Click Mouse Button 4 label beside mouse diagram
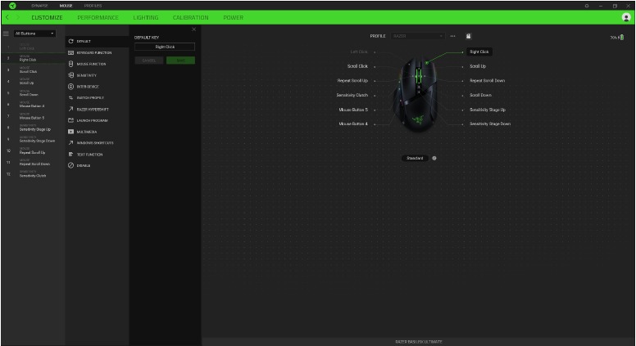636x346 pixels. tap(353, 124)
